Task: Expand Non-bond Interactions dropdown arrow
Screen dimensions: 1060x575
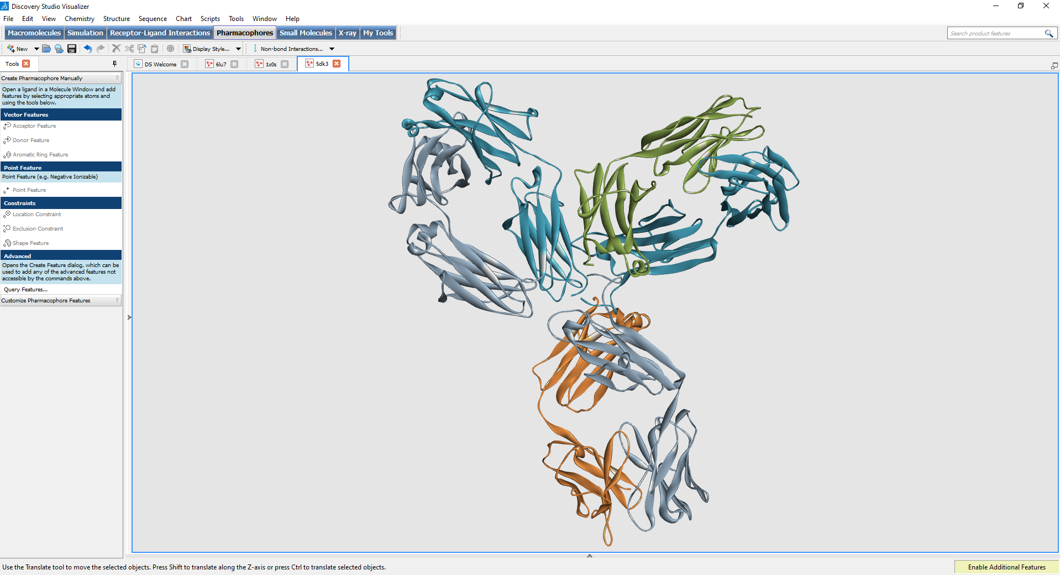Action: pyautogui.click(x=332, y=49)
